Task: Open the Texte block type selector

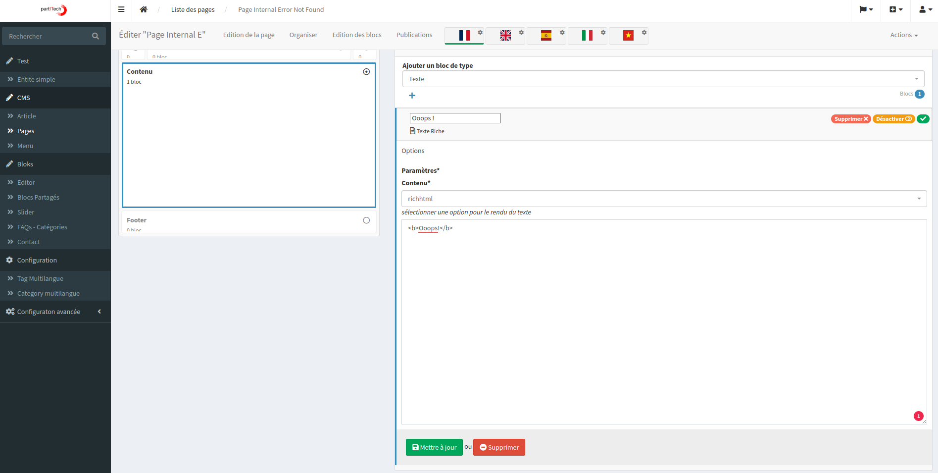Action: [x=663, y=78]
